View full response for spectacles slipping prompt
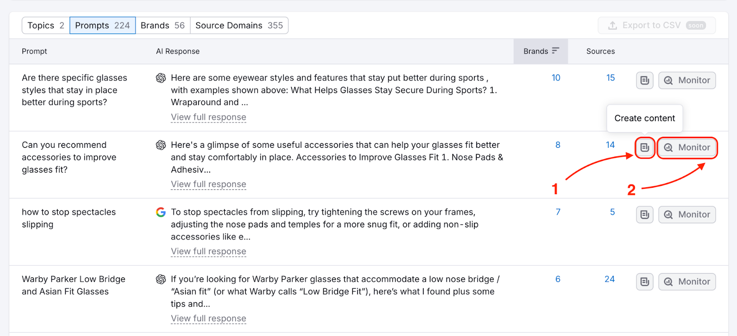Screen dimensions: 737x336 (x=208, y=252)
